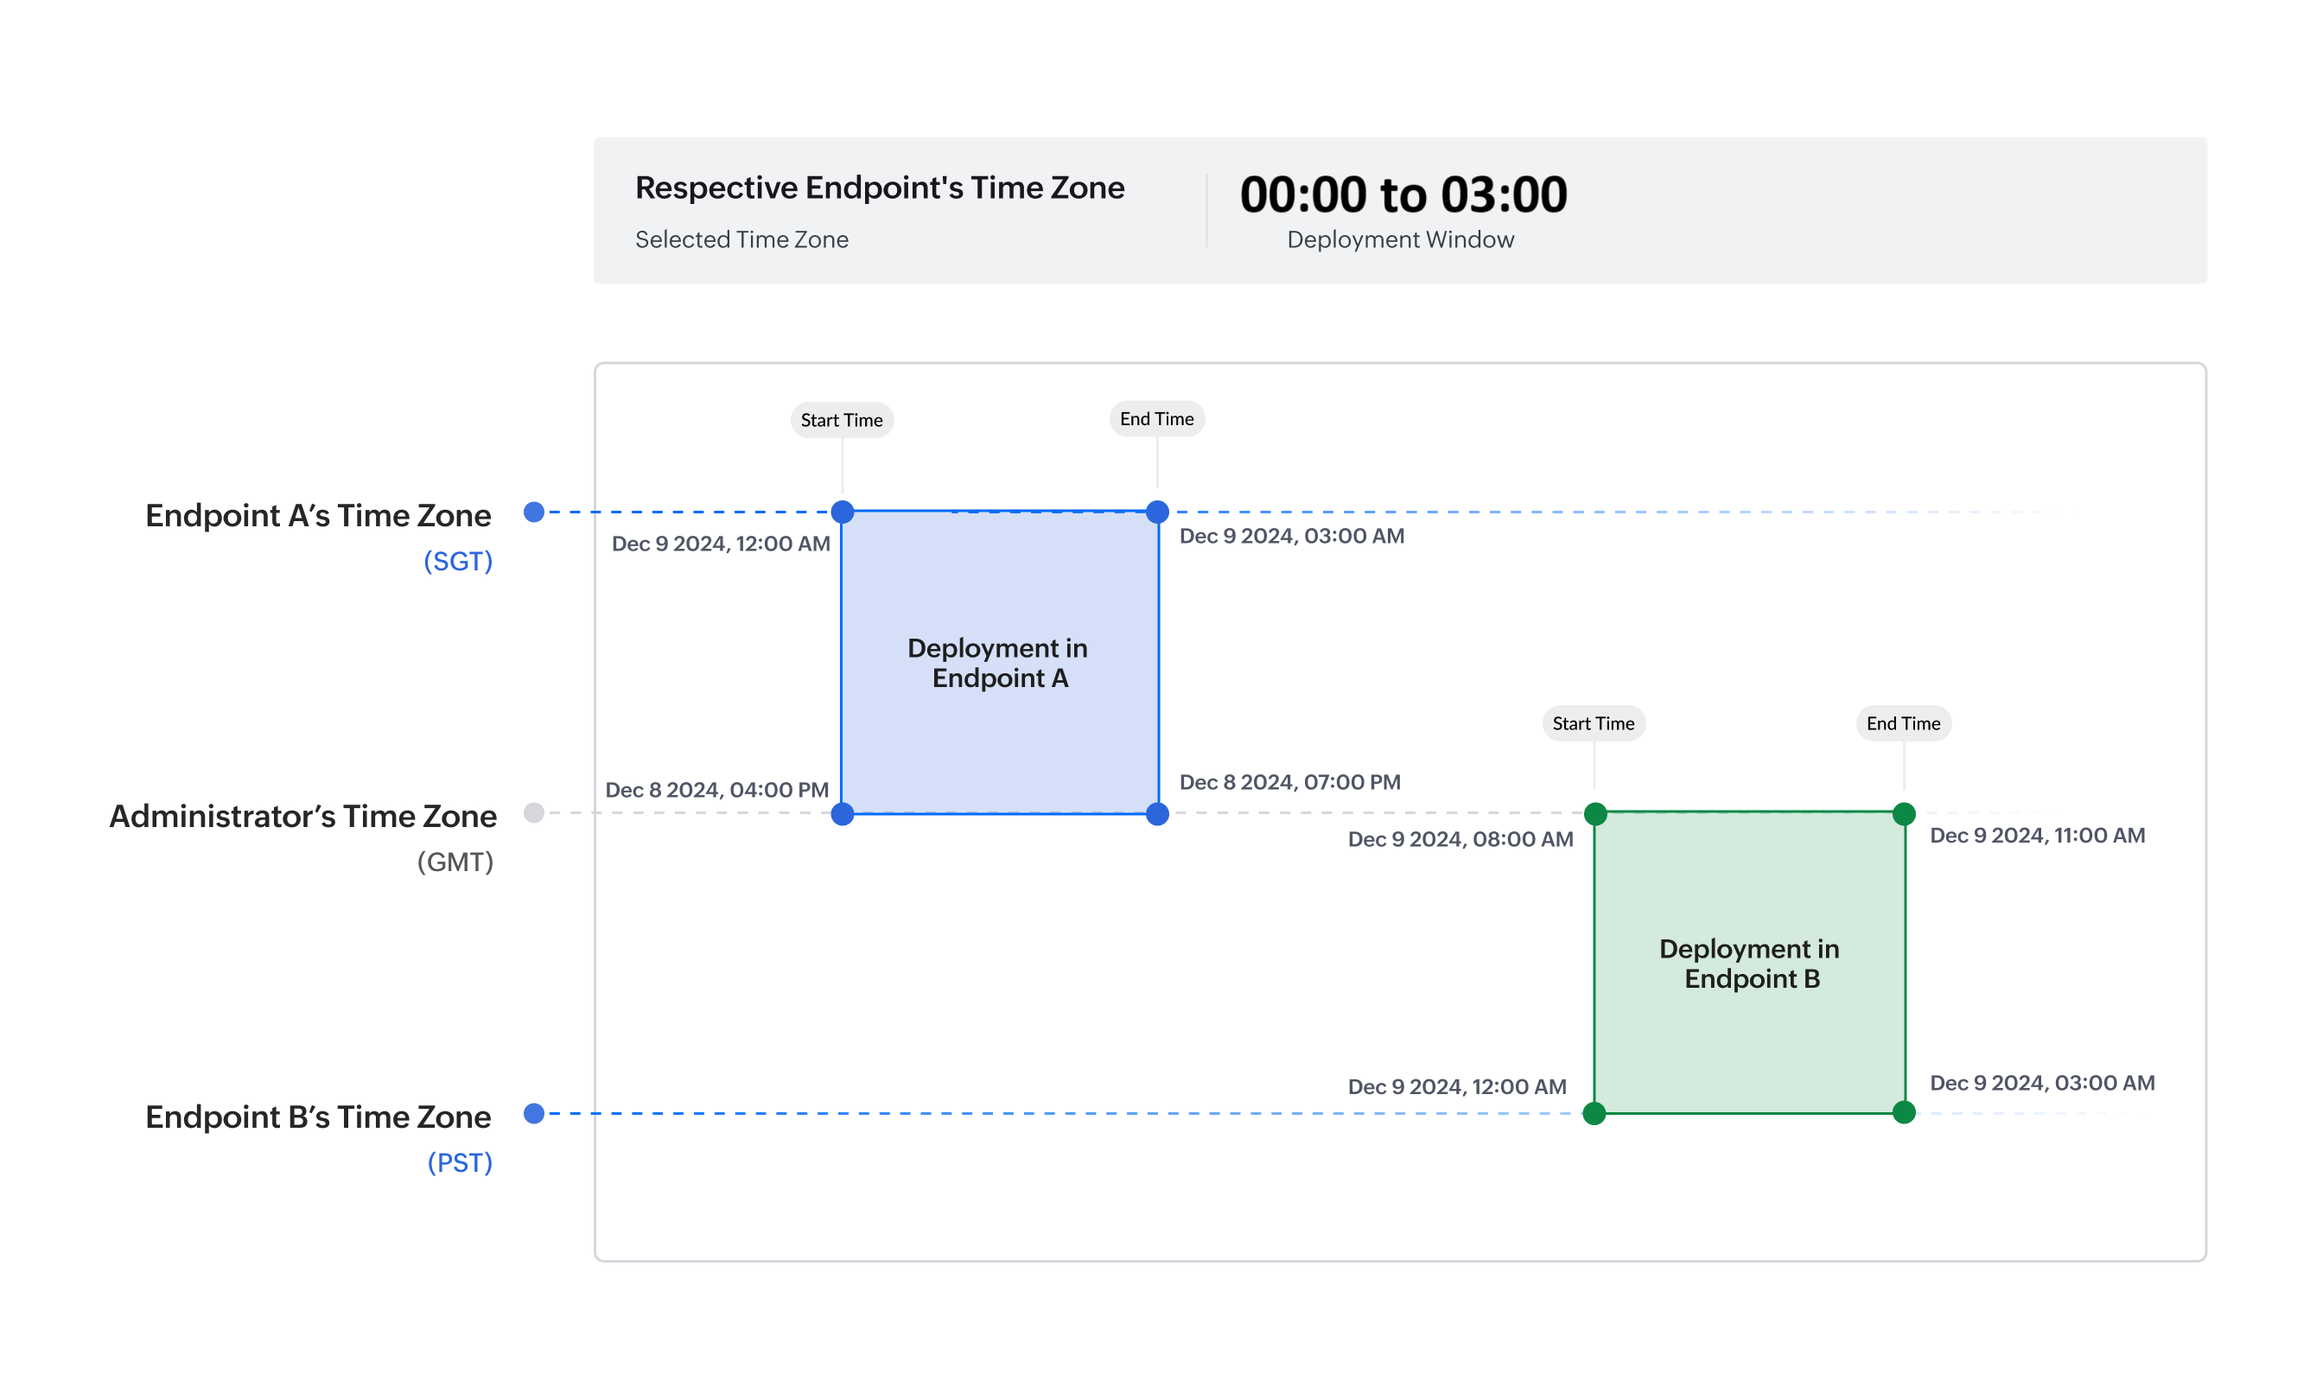Screen dimensions: 2297x1400
Task: Click 'Dec 9 2024, 03:00 AM' near Endpoint A
Action: click(x=1291, y=536)
